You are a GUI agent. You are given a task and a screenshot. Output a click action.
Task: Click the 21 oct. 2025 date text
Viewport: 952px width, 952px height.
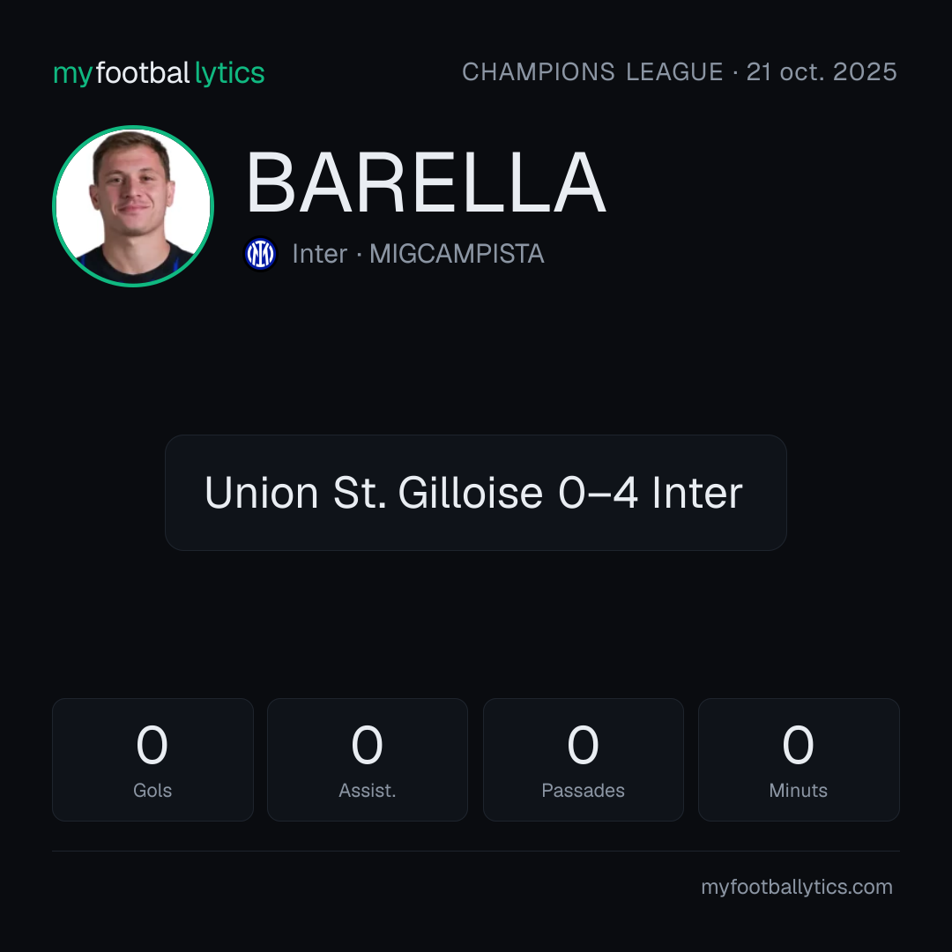point(822,72)
